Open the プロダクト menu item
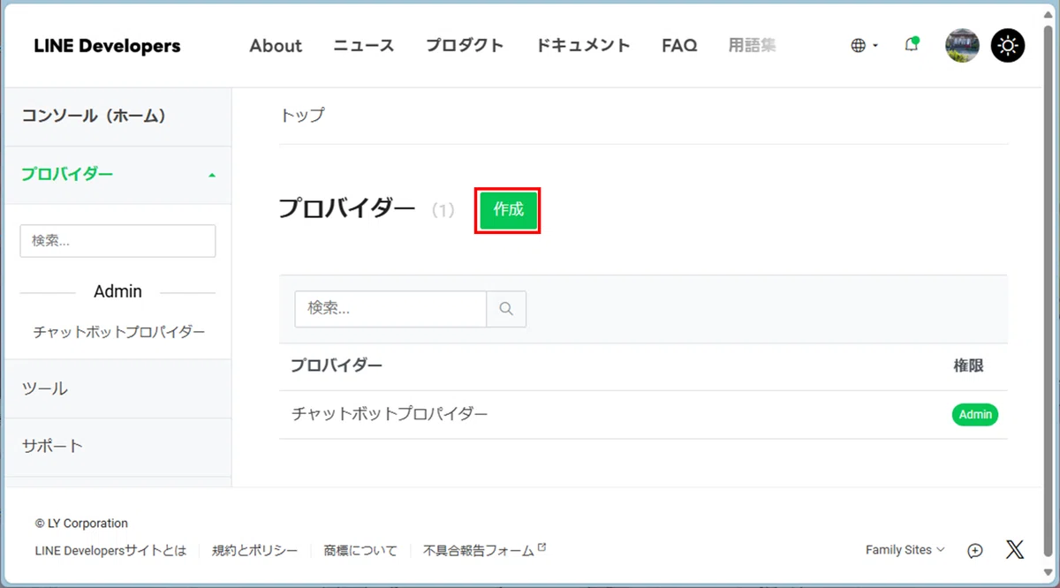The height and width of the screenshot is (588, 1060). [x=465, y=46]
